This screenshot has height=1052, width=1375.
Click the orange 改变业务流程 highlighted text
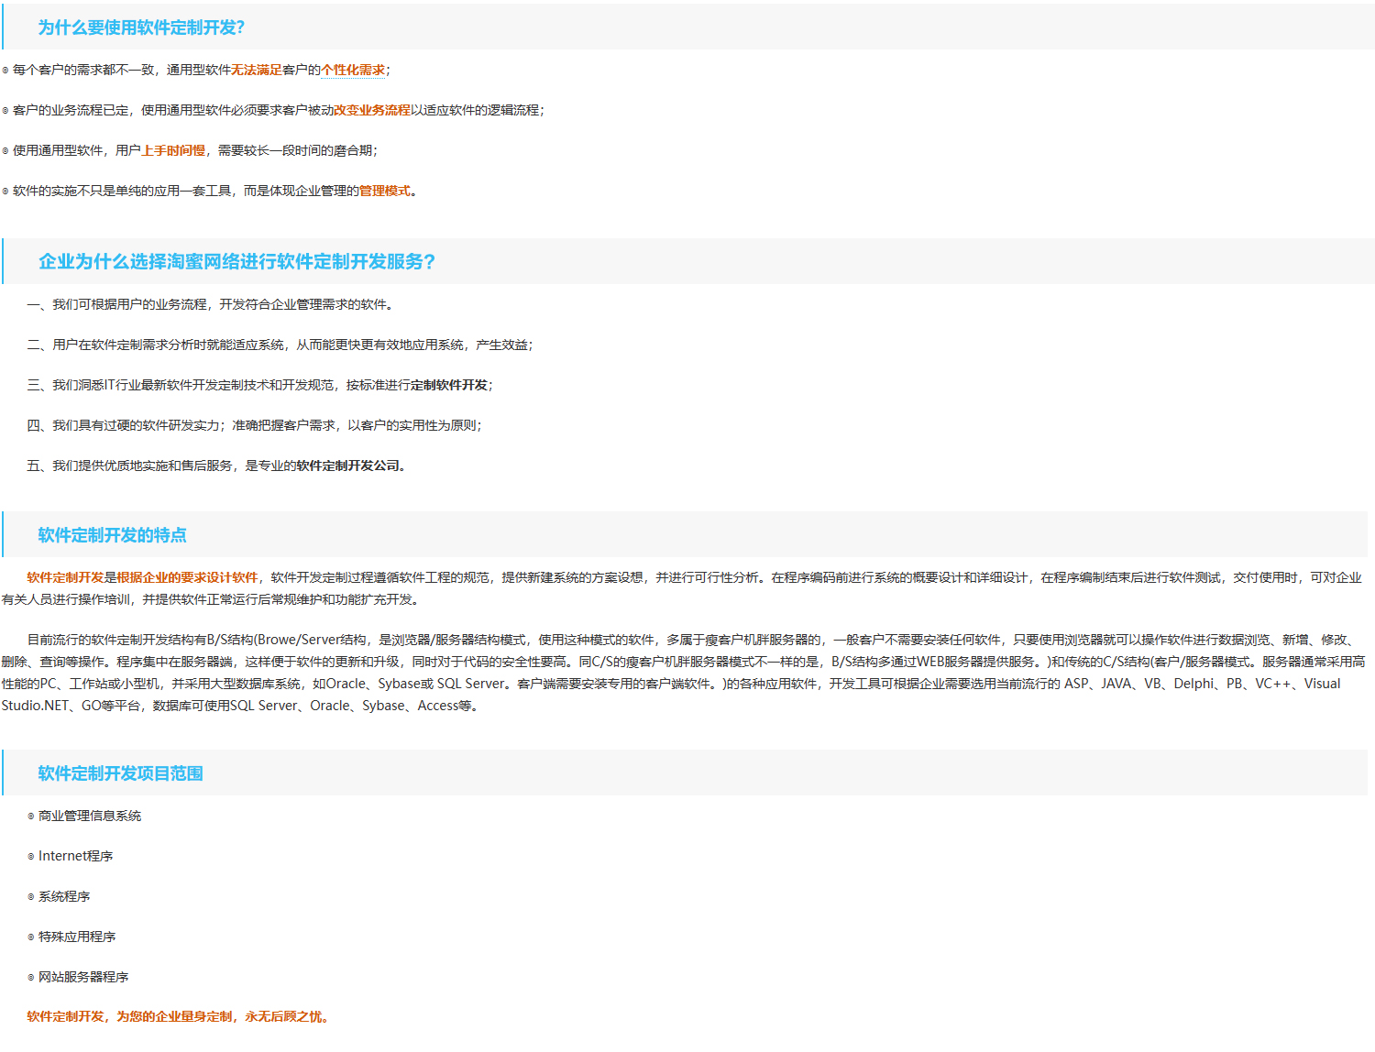[371, 111]
